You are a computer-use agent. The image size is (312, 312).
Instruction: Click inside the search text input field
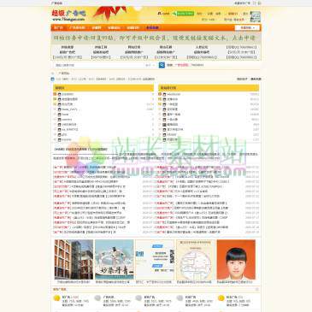[98, 65]
